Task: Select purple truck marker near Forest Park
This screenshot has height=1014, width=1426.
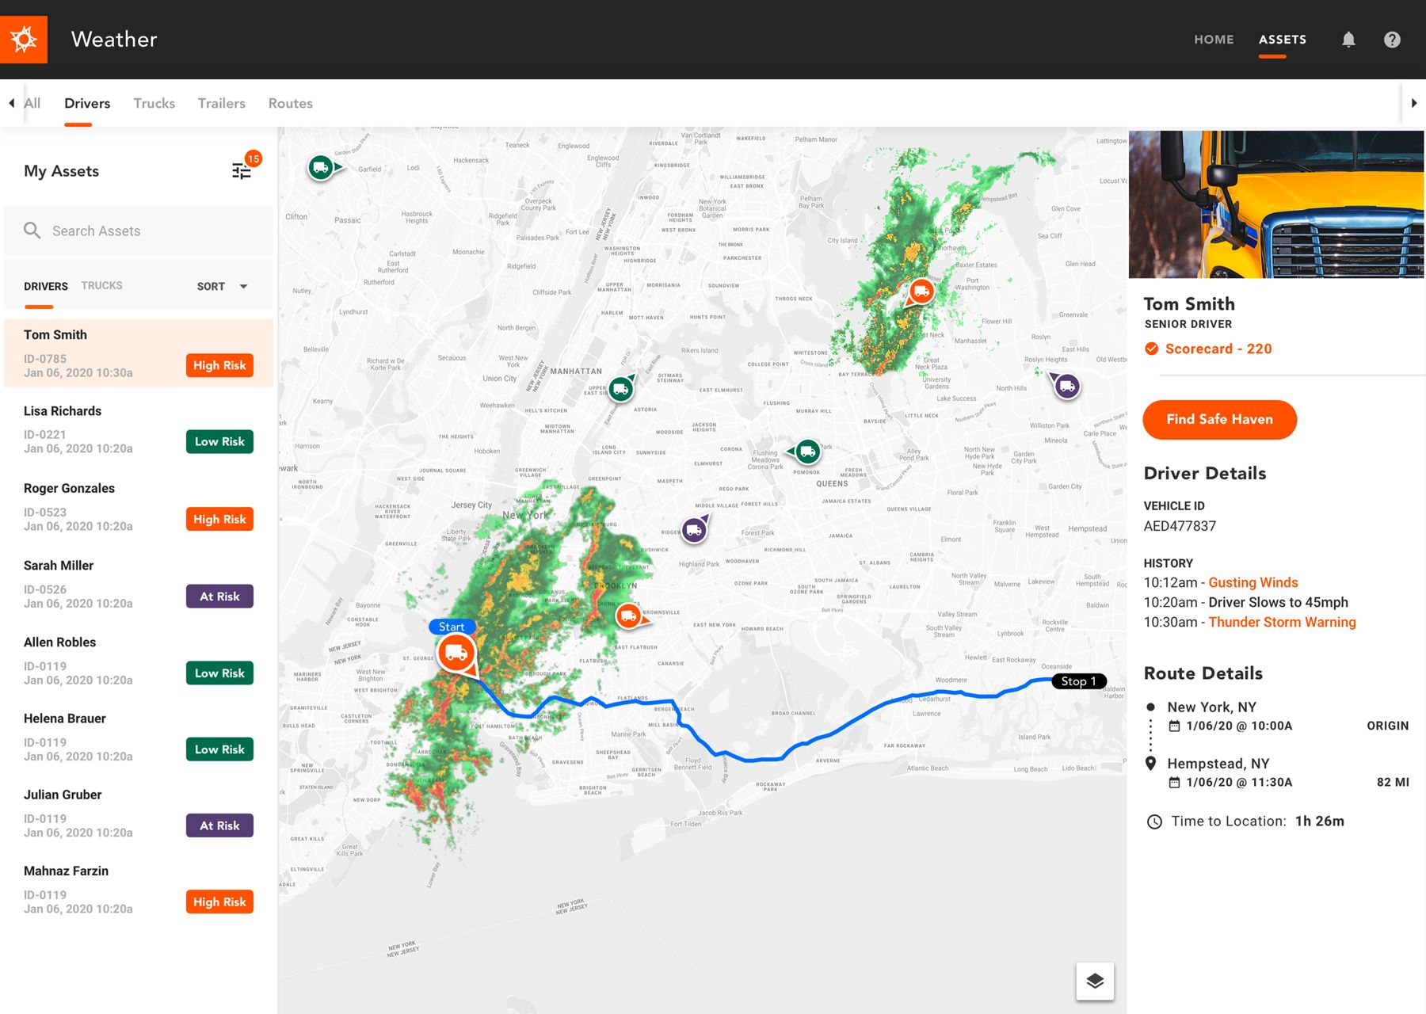Action: pos(694,530)
